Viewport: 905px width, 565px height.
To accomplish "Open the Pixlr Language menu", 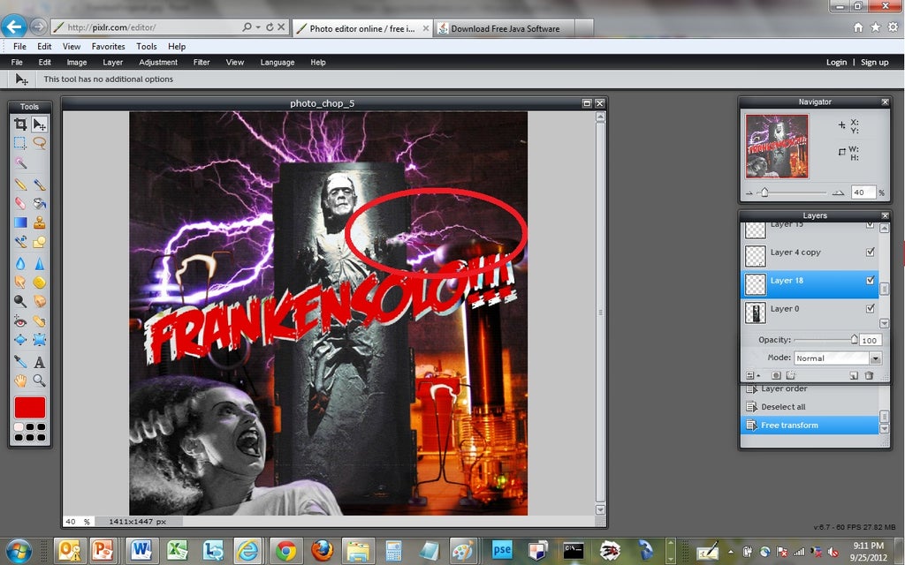I will 277,63.
